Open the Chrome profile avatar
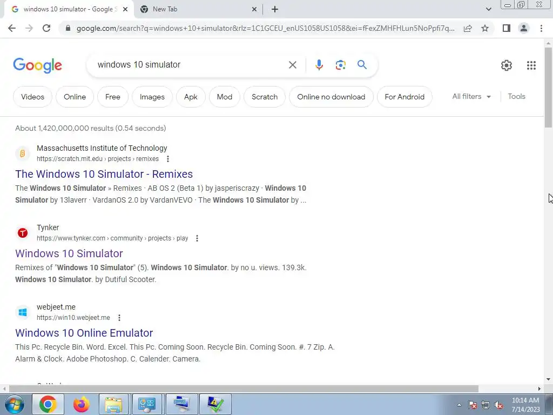The width and height of the screenshot is (553, 415). point(524,28)
